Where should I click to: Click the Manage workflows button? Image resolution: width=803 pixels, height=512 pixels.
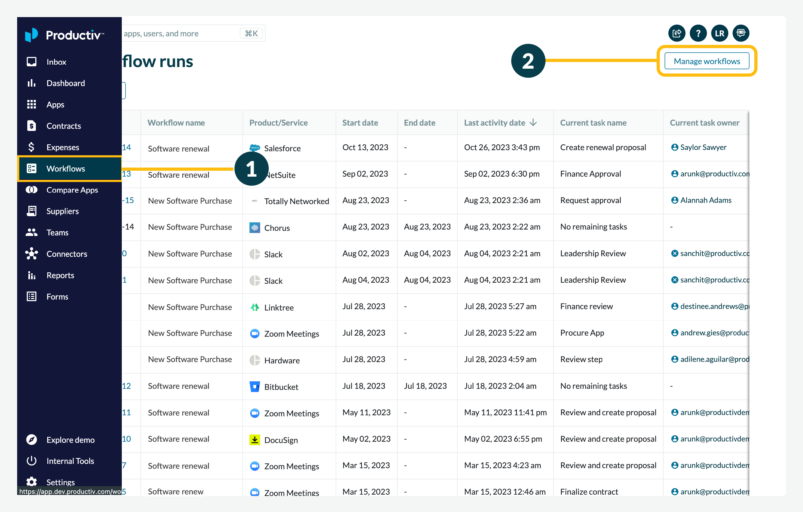(706, 61)
